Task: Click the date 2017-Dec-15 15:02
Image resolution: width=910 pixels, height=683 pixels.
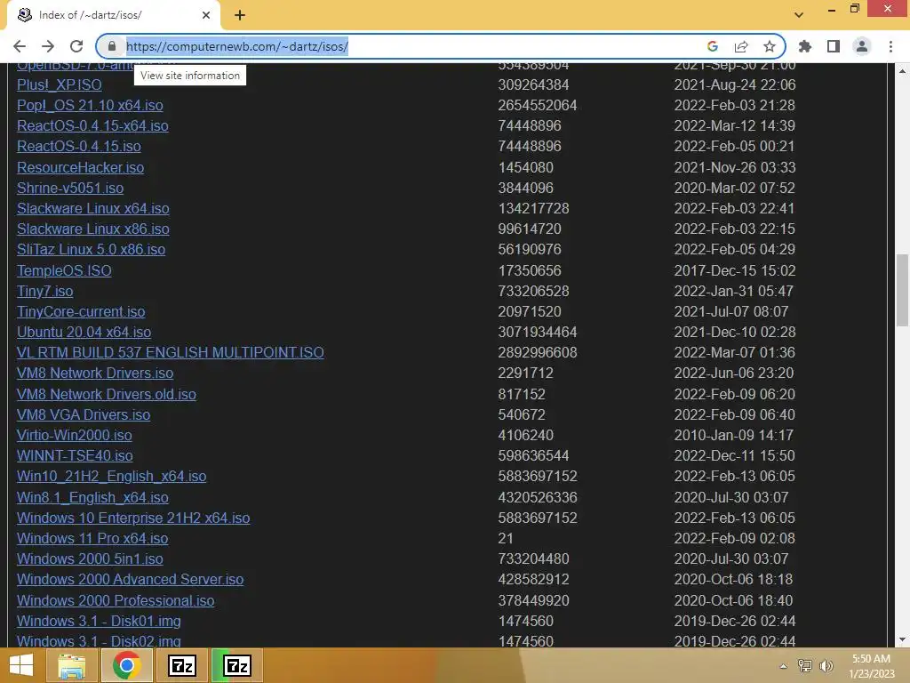Action: 735,270
